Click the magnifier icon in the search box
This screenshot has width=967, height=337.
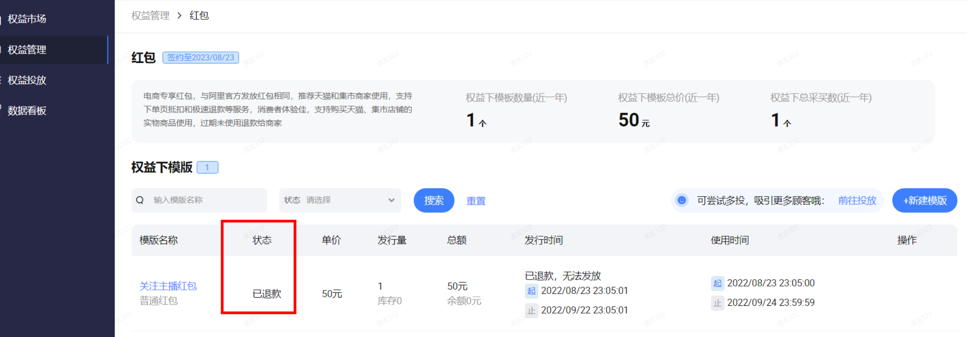coord(140,200)
